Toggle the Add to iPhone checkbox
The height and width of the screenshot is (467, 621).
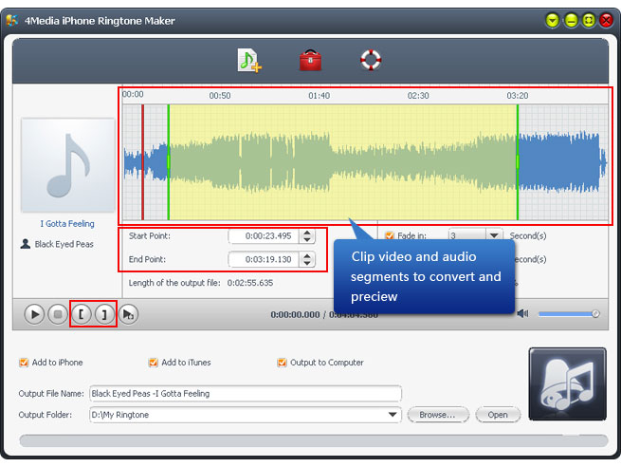[x=24, y=363]
